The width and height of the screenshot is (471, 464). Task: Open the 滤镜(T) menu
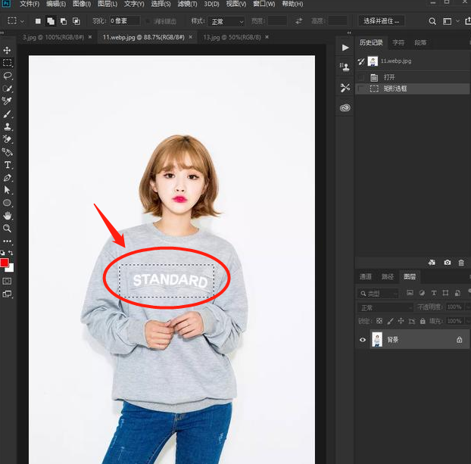point(188,4)
